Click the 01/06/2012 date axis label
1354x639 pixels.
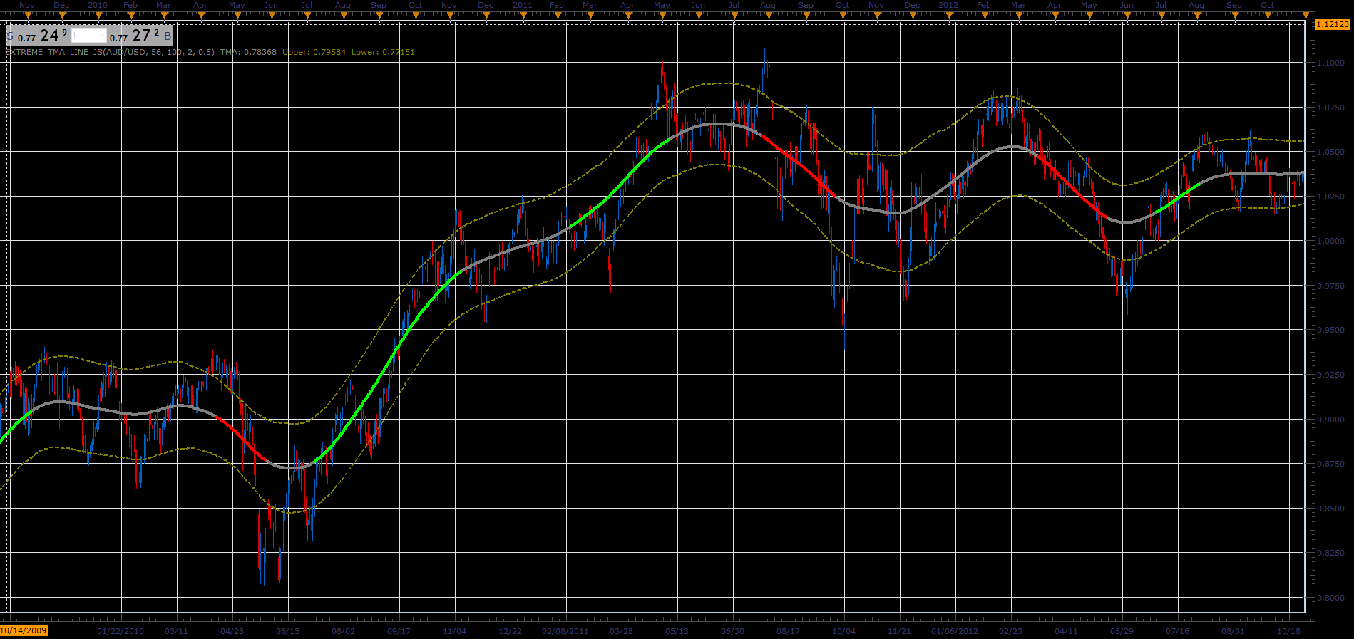coord(955,631)
